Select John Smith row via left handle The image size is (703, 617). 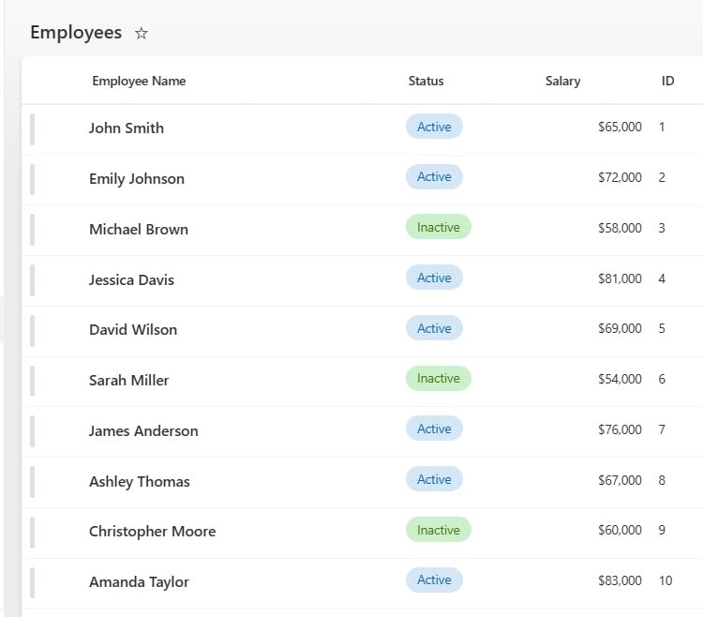pyautogui.click(x=32, y=129)
